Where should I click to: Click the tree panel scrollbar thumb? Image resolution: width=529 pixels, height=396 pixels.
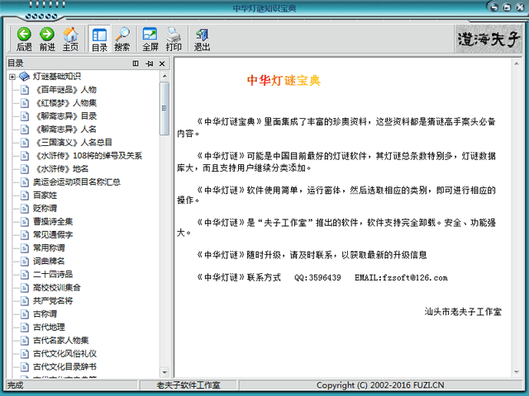pyautogui.click(x=164, y=108)
